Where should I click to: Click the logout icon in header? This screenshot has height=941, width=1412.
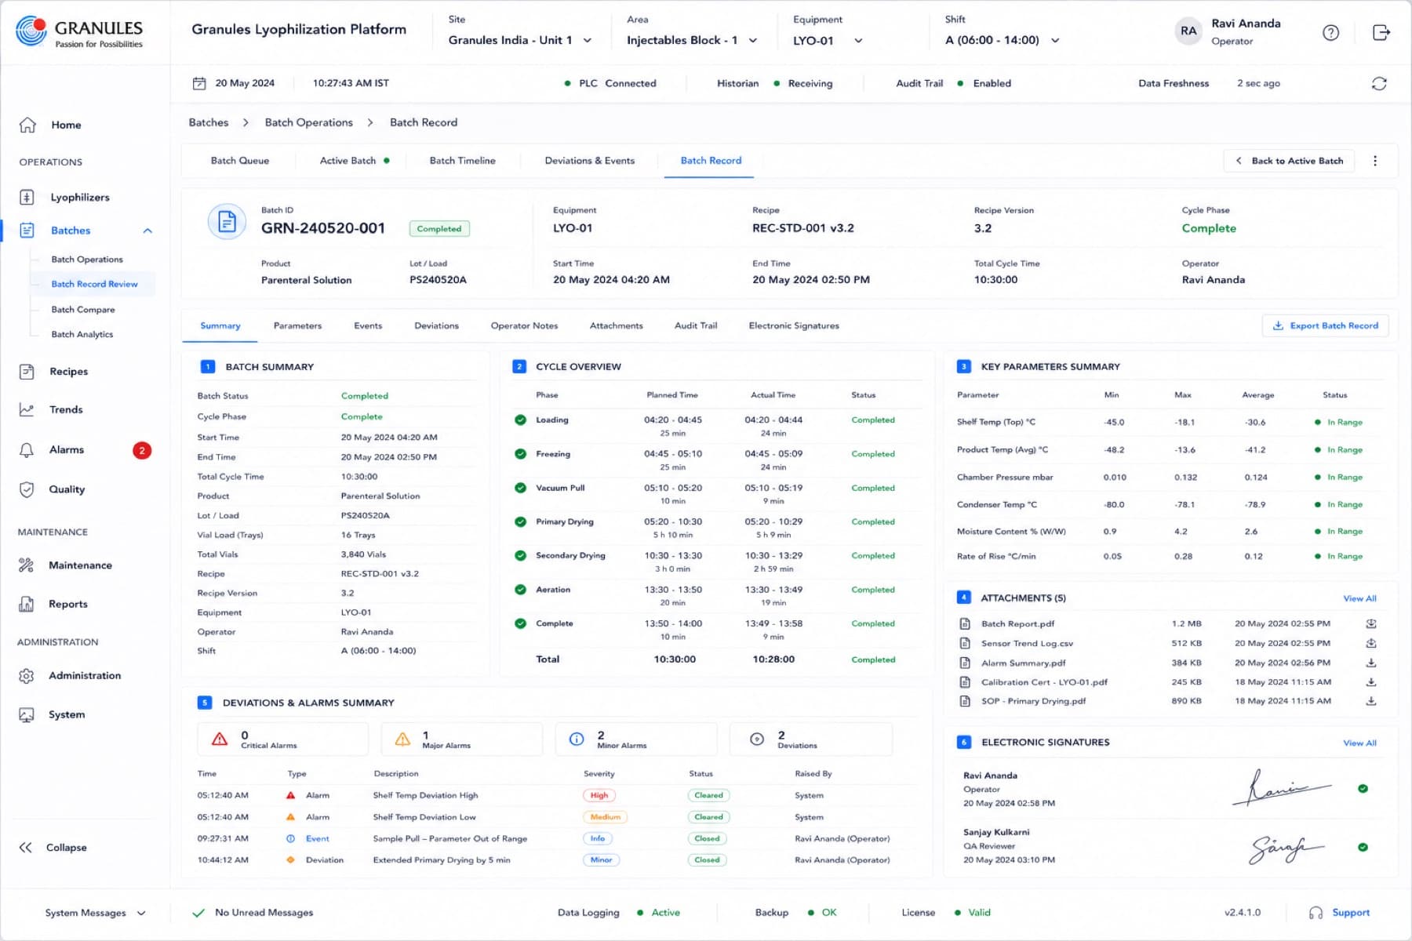tap(1381, 32)
